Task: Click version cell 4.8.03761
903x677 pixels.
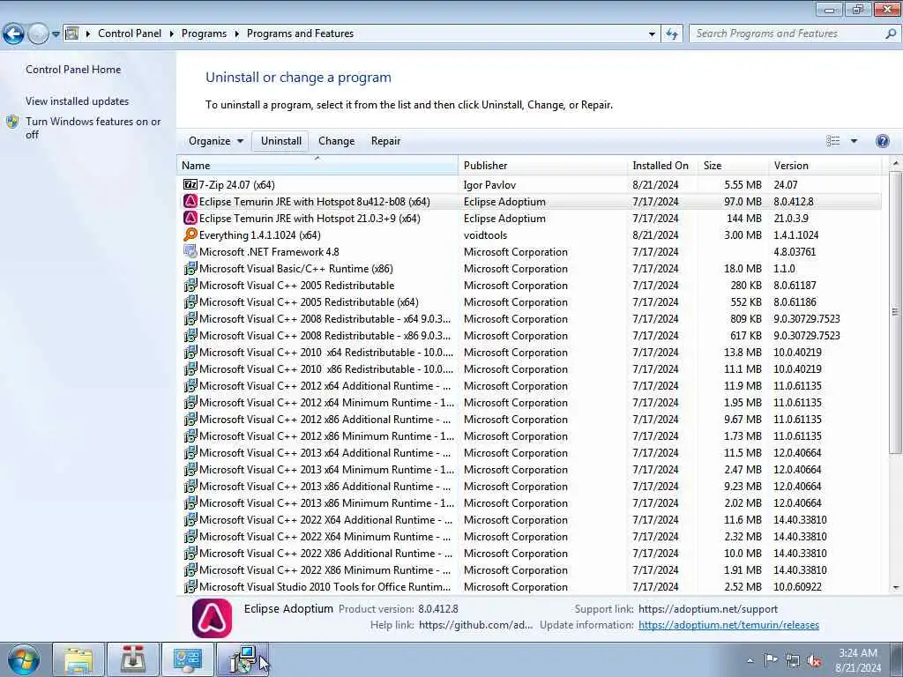Action: [x=795, y=251]
